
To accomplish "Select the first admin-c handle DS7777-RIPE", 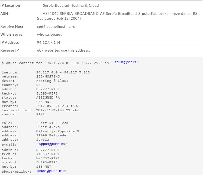I will [48, 89].
